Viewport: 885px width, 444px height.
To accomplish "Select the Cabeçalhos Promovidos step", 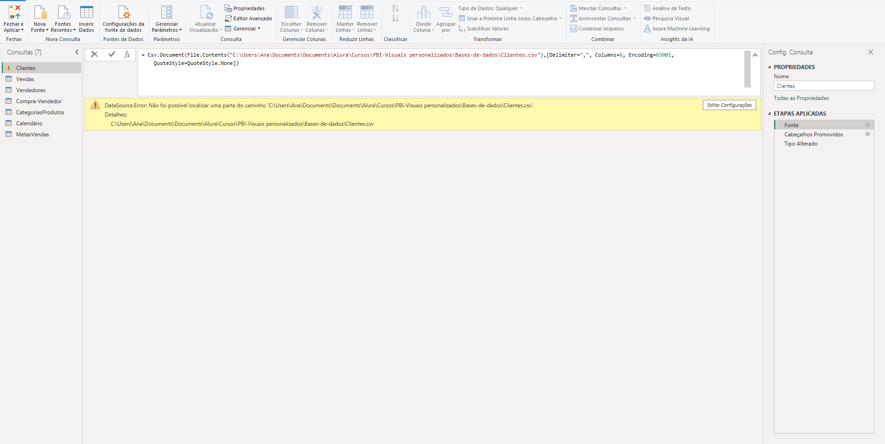I will (824, 134).
